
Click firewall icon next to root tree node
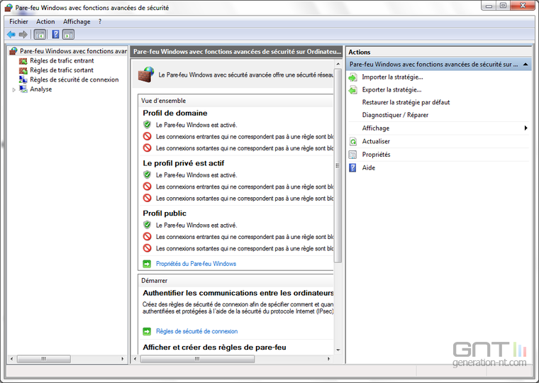13,51
